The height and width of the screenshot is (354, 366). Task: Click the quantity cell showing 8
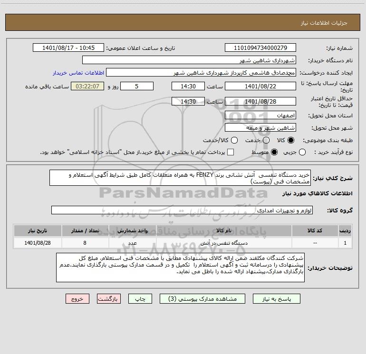85,243
